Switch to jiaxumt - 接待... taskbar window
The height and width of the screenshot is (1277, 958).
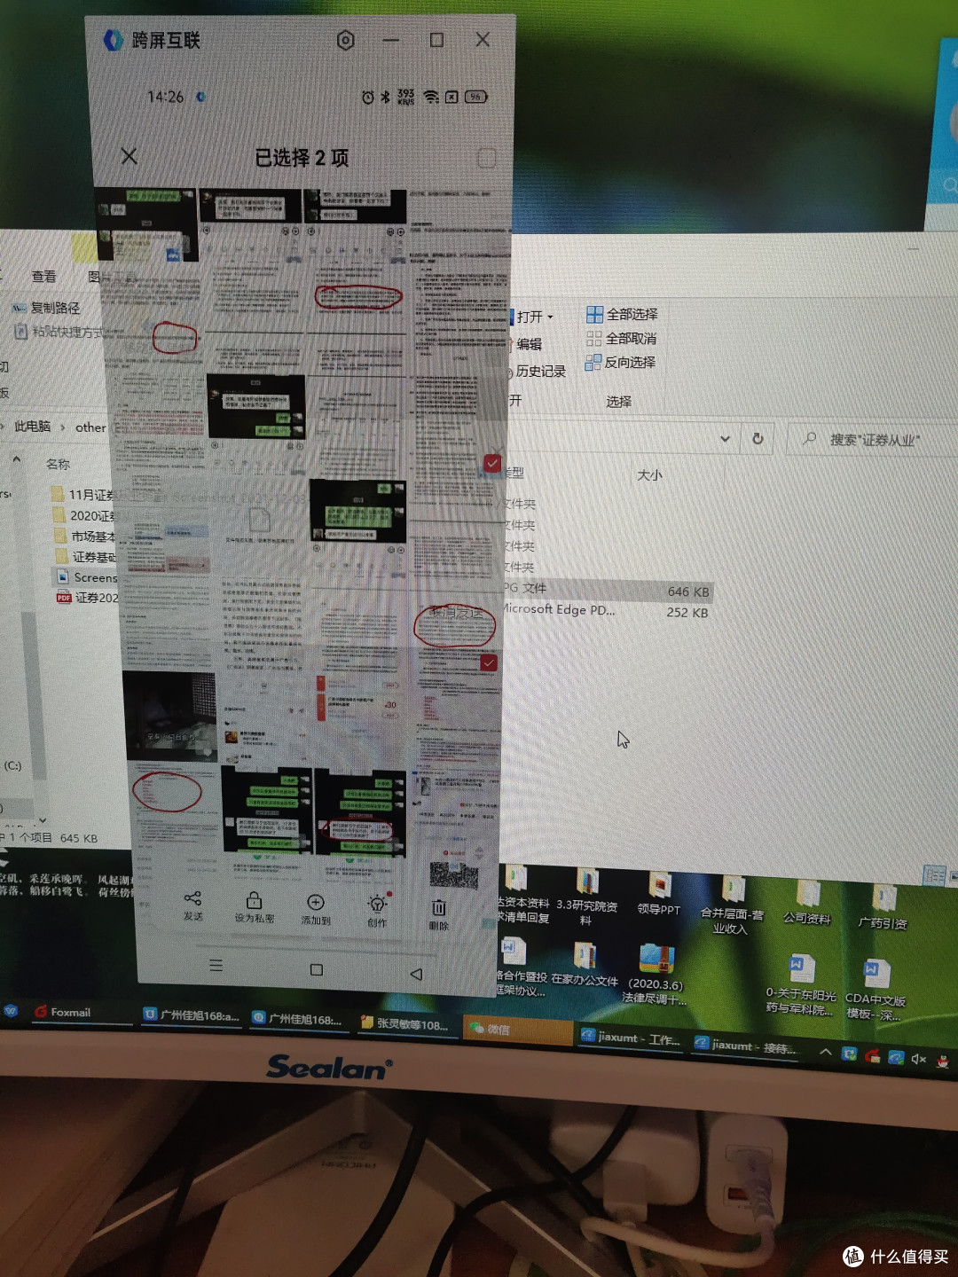click(743, 1045)
